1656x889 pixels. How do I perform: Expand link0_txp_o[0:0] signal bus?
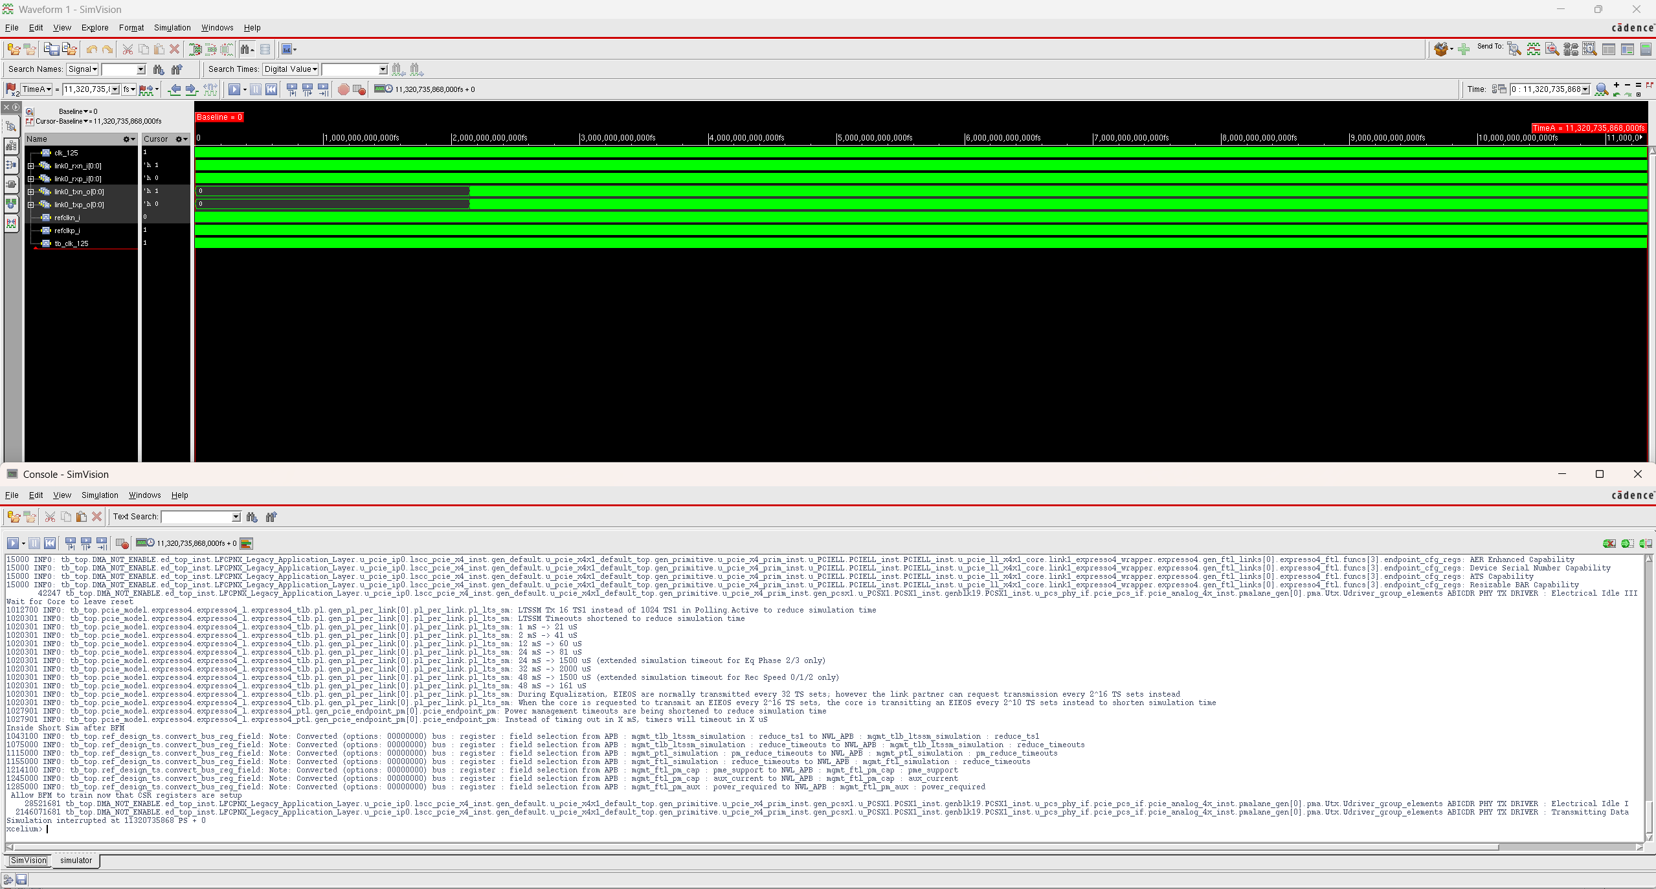[30, 205]
